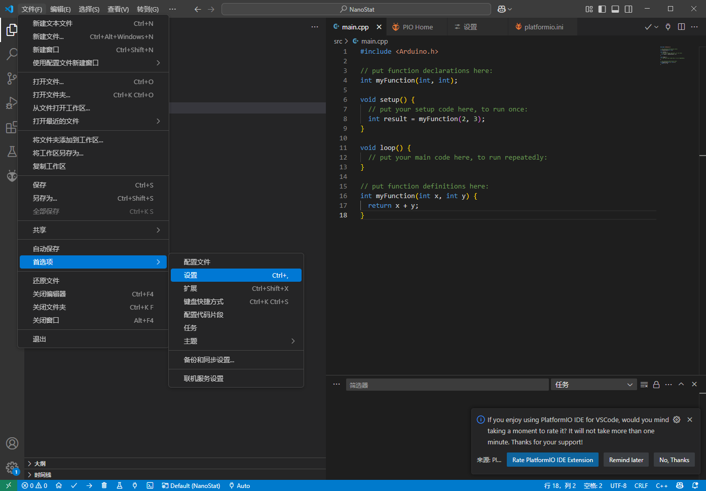This screenshot has height=491, width=706.
Task: Click the C++ language mode in the status bar
Action: (x=661, y=485)
